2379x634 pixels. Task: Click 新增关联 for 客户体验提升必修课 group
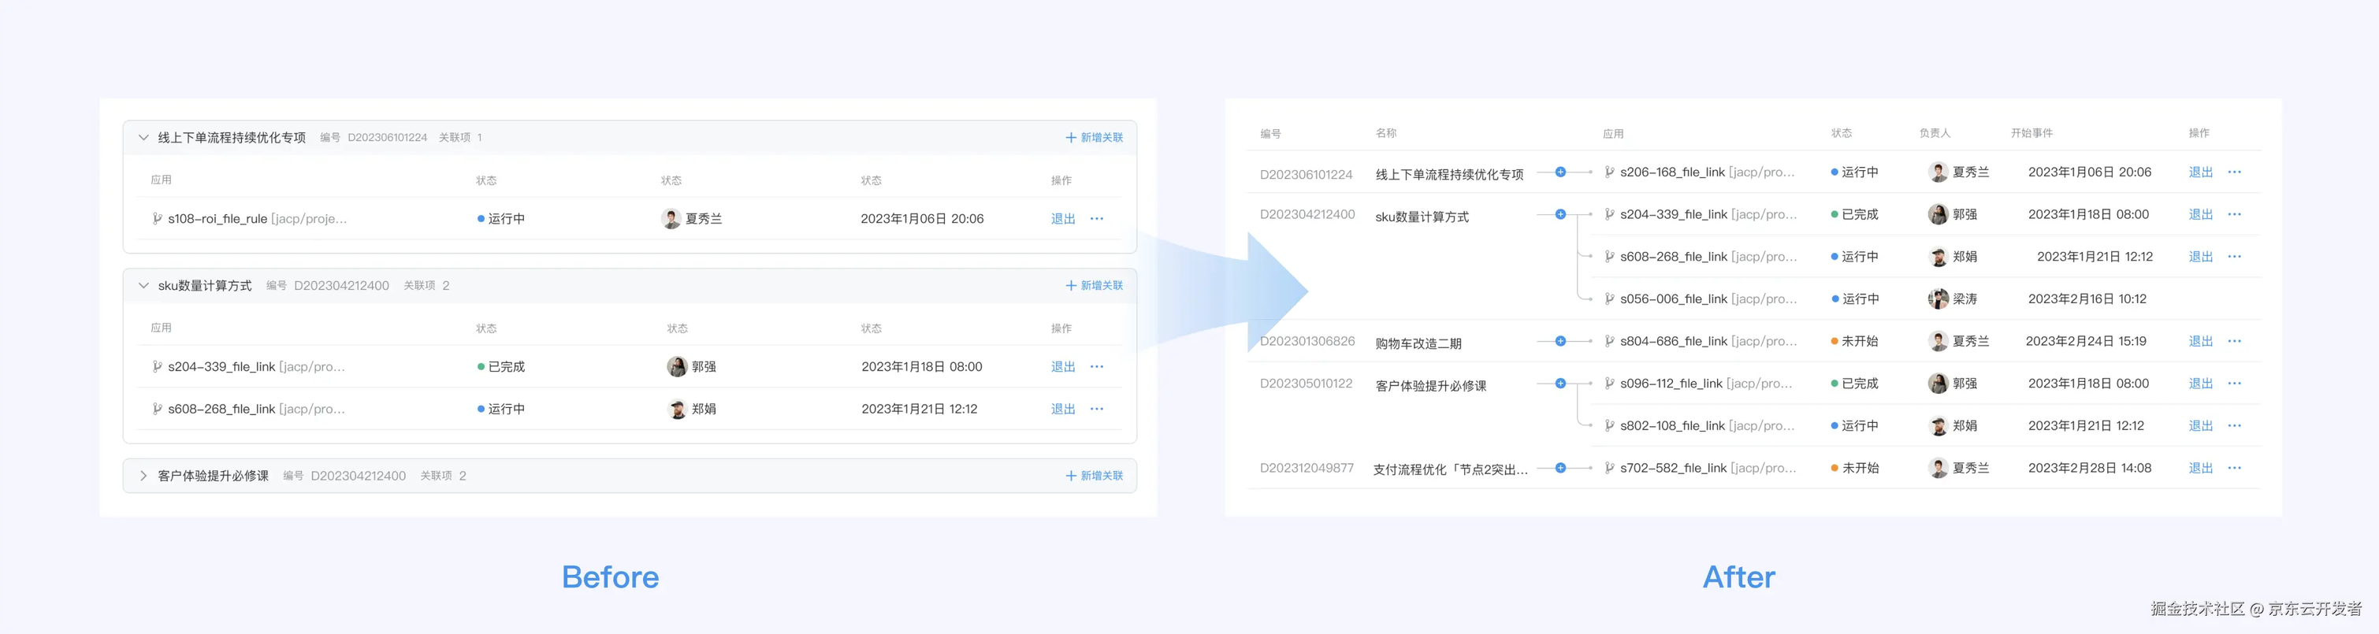click(x=1095, y=475)
